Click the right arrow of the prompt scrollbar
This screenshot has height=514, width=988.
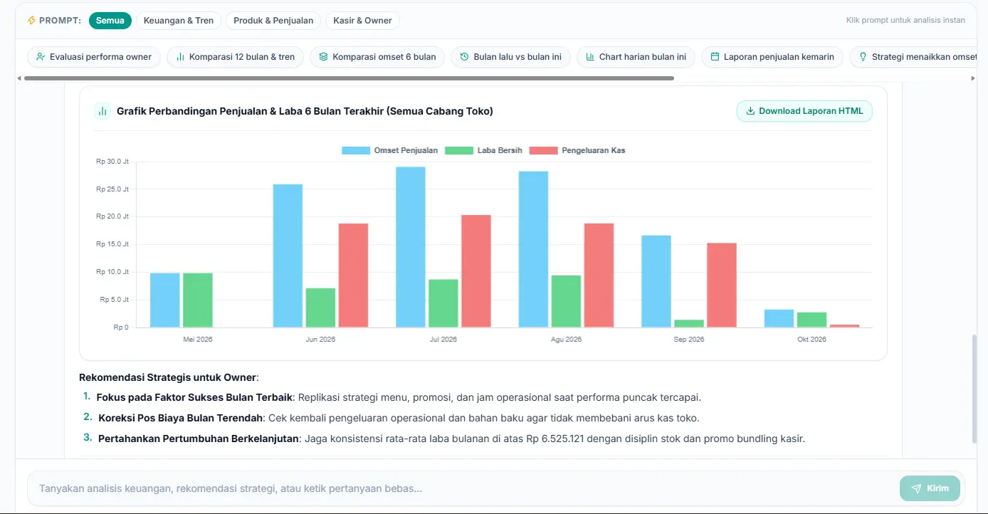(973, 78)
